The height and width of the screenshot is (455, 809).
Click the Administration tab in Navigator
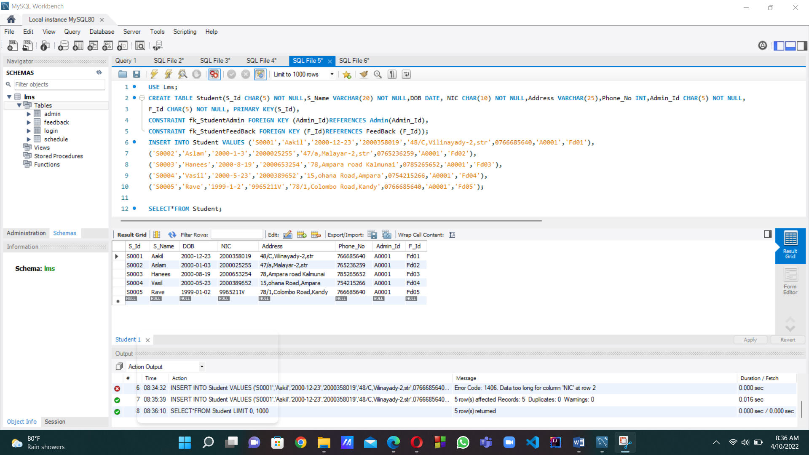click(26, 233)
